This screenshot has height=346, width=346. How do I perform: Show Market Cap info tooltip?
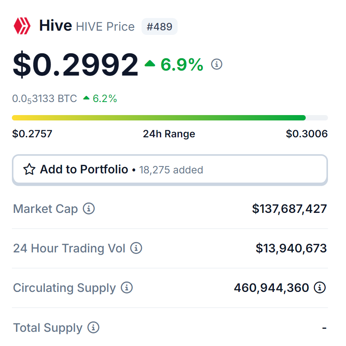pyautogui.click(x=89, y=209)
